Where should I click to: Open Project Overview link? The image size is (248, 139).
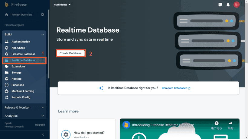tap(22, 15)
